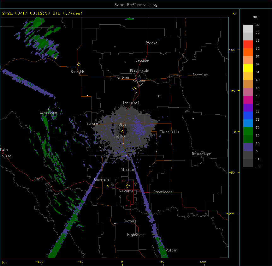Click the Stettler city label

(200, 75)
